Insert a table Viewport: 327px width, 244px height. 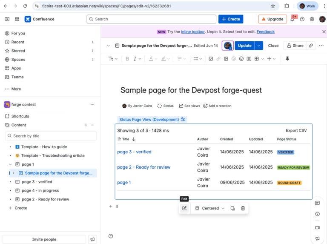coord(256,59)
